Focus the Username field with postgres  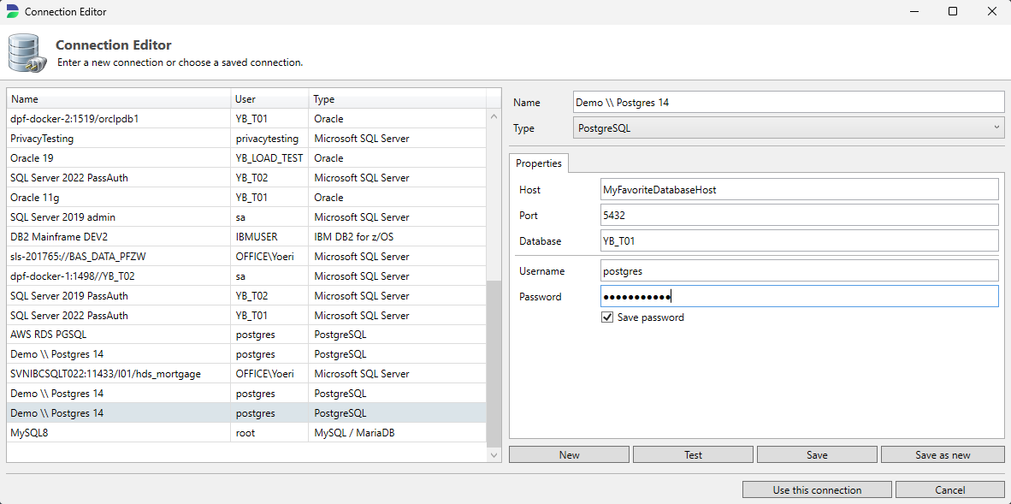(799, 271)
